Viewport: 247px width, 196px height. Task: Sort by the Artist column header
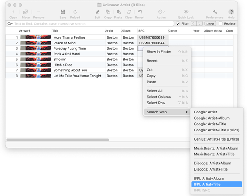point(113,31)
